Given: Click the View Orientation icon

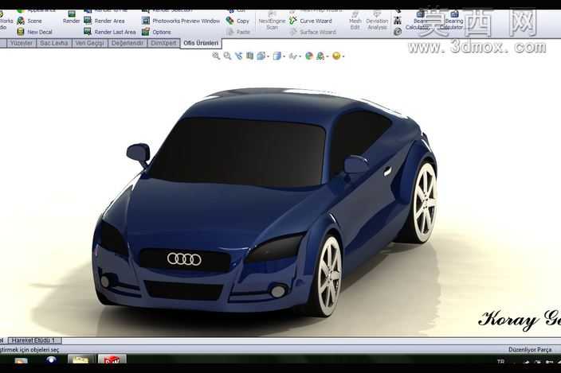Looking at the screenshot, I should pos(261,56).
